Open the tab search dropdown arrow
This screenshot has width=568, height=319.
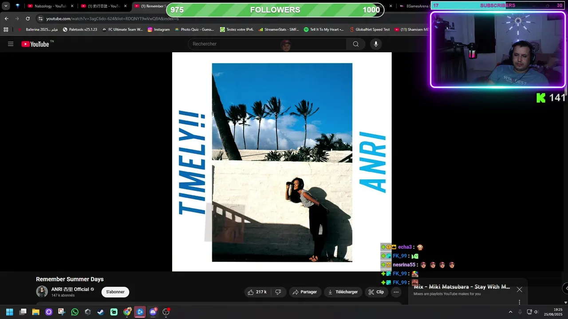point(6,6)
